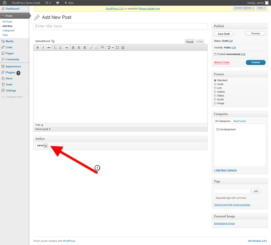Apply strikethrough formatting
The image size is (271, 245).
click(x=49, y=47)
